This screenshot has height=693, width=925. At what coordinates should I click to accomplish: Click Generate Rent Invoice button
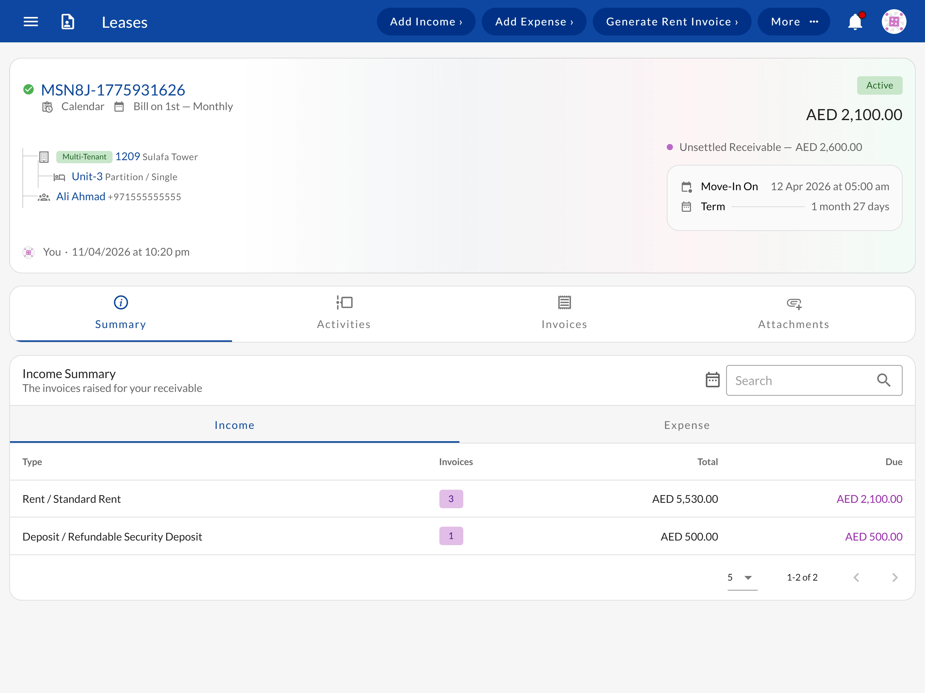tap(672, 22)
